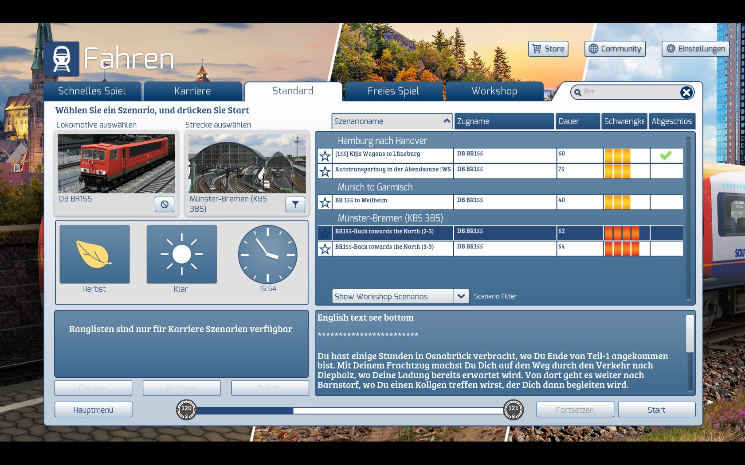The image size is (745, 465).
Task: Click difficulty bars for BR 155 to Weilheim
Action: 617,202
